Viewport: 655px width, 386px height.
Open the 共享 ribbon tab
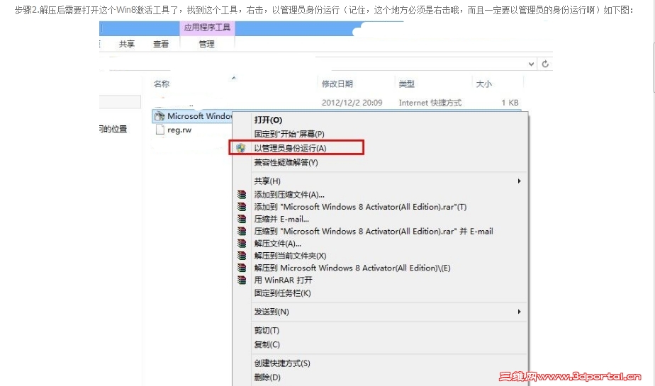127,44
